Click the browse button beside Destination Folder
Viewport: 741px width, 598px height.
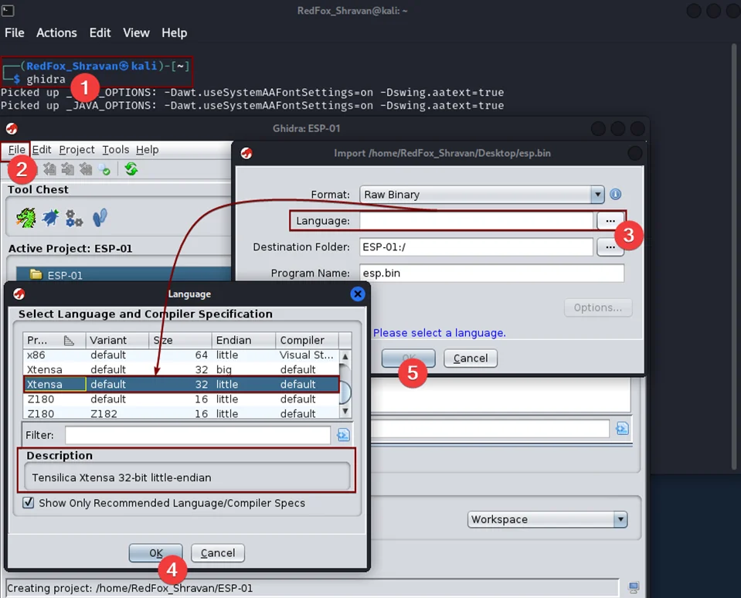coord(610,247)
